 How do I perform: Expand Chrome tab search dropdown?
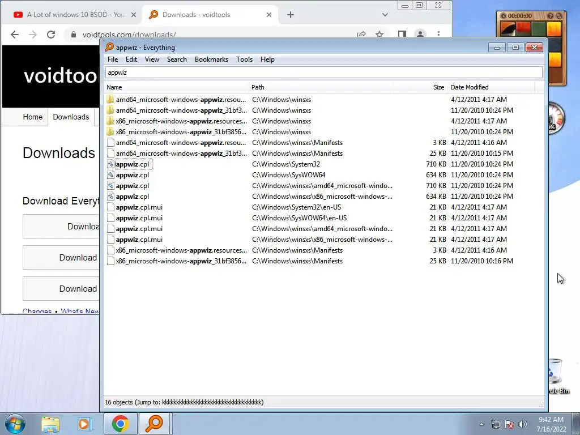tap(385, 15)
